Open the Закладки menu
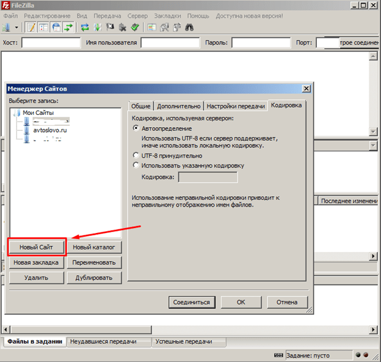Image resolution: width=381 pixels, height=362 pixels. (167, 16)
